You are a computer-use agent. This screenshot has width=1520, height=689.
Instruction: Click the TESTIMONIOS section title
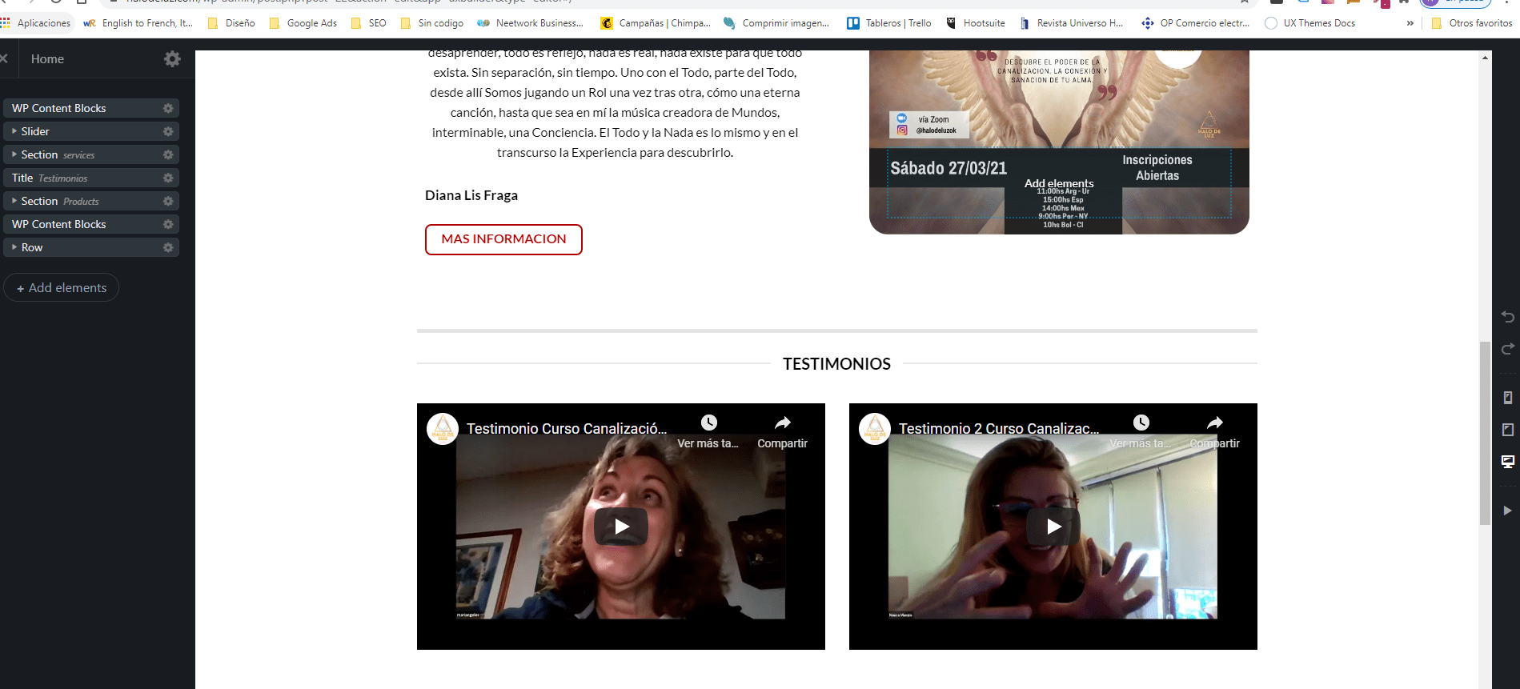836,364
